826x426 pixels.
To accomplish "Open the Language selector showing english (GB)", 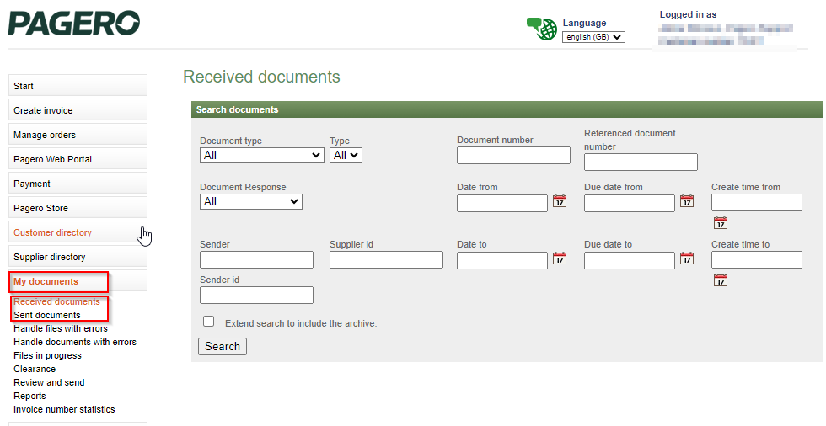I will click(x=593, y=37).
